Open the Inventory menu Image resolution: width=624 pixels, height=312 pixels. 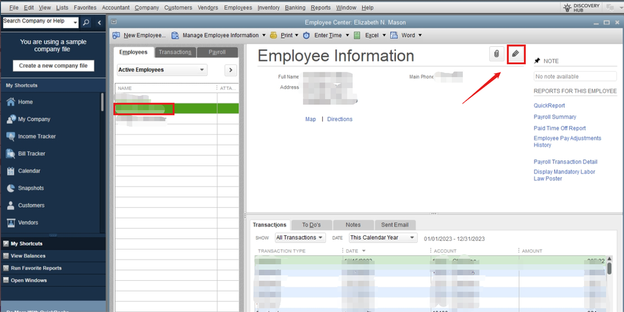[x=269, y=7]
